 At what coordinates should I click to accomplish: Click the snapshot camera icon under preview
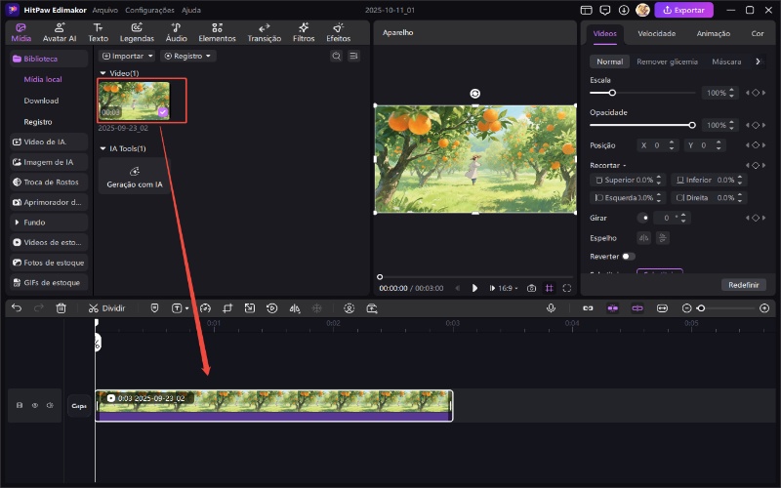(531, 288)
